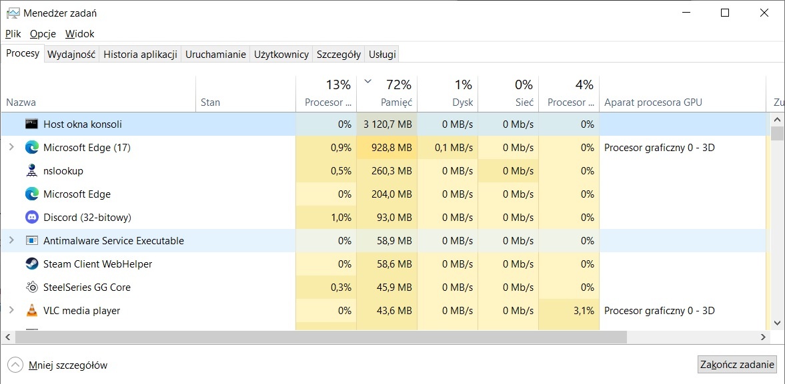Click the Host okna konsoli console icon
785x384 pixels.
[x=31, y=124]
